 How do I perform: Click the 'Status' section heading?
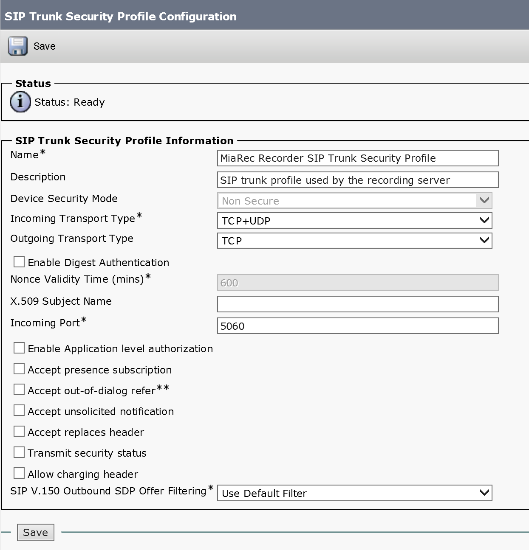tap(33, 83)
